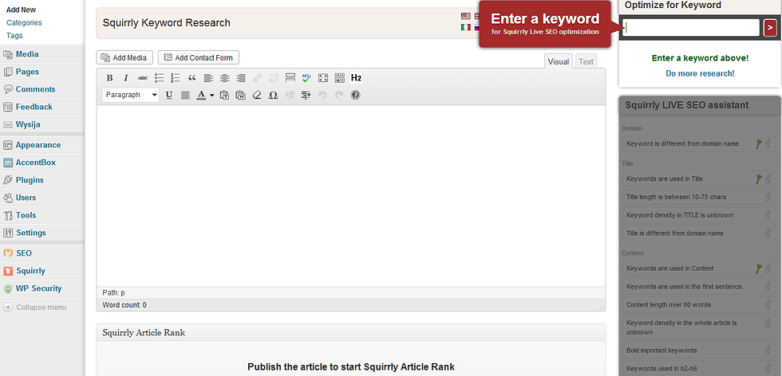
Task: Align text center
Action: [224, 78]
